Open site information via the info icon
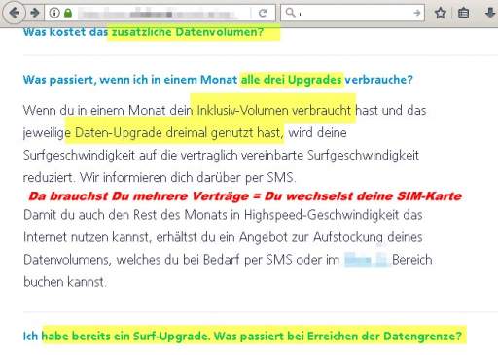Viewport: 498px width, 355px height. point(54,13)
